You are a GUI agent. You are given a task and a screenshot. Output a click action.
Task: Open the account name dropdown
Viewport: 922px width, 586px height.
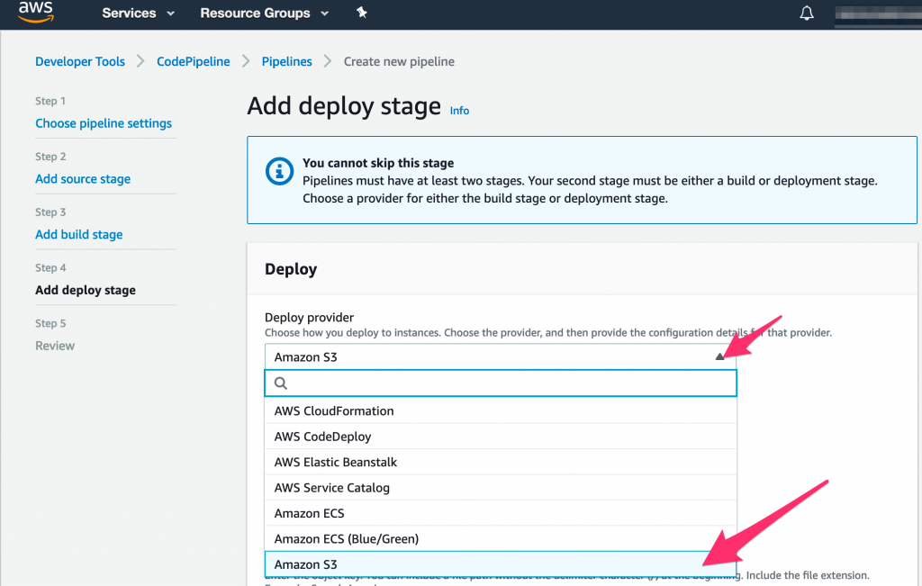(878, 15)
